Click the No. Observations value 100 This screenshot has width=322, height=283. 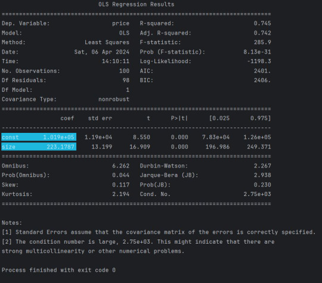tap(124, 71)
